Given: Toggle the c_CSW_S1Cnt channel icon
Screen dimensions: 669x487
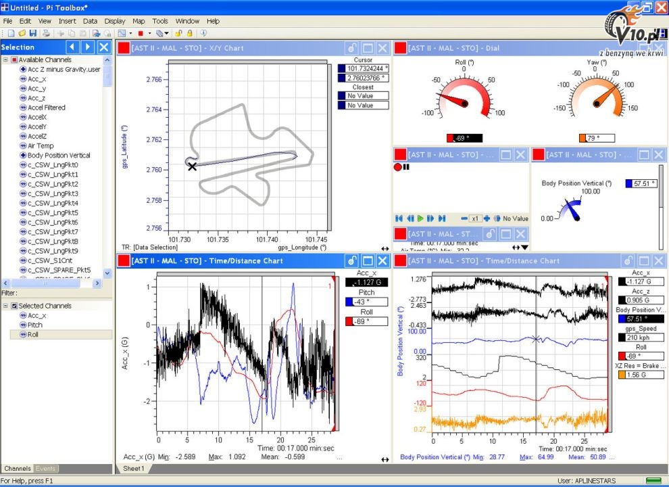Looking at the screenshot, I should 23,260.
